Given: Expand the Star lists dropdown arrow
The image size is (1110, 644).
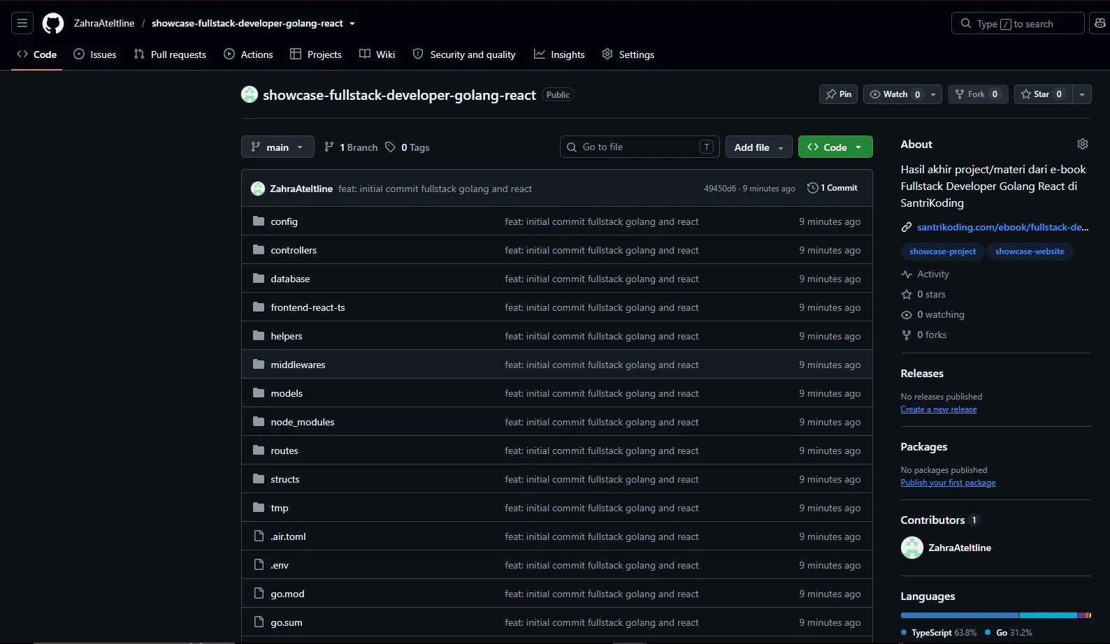Looking at the screenshot, I should (1082, 94).
